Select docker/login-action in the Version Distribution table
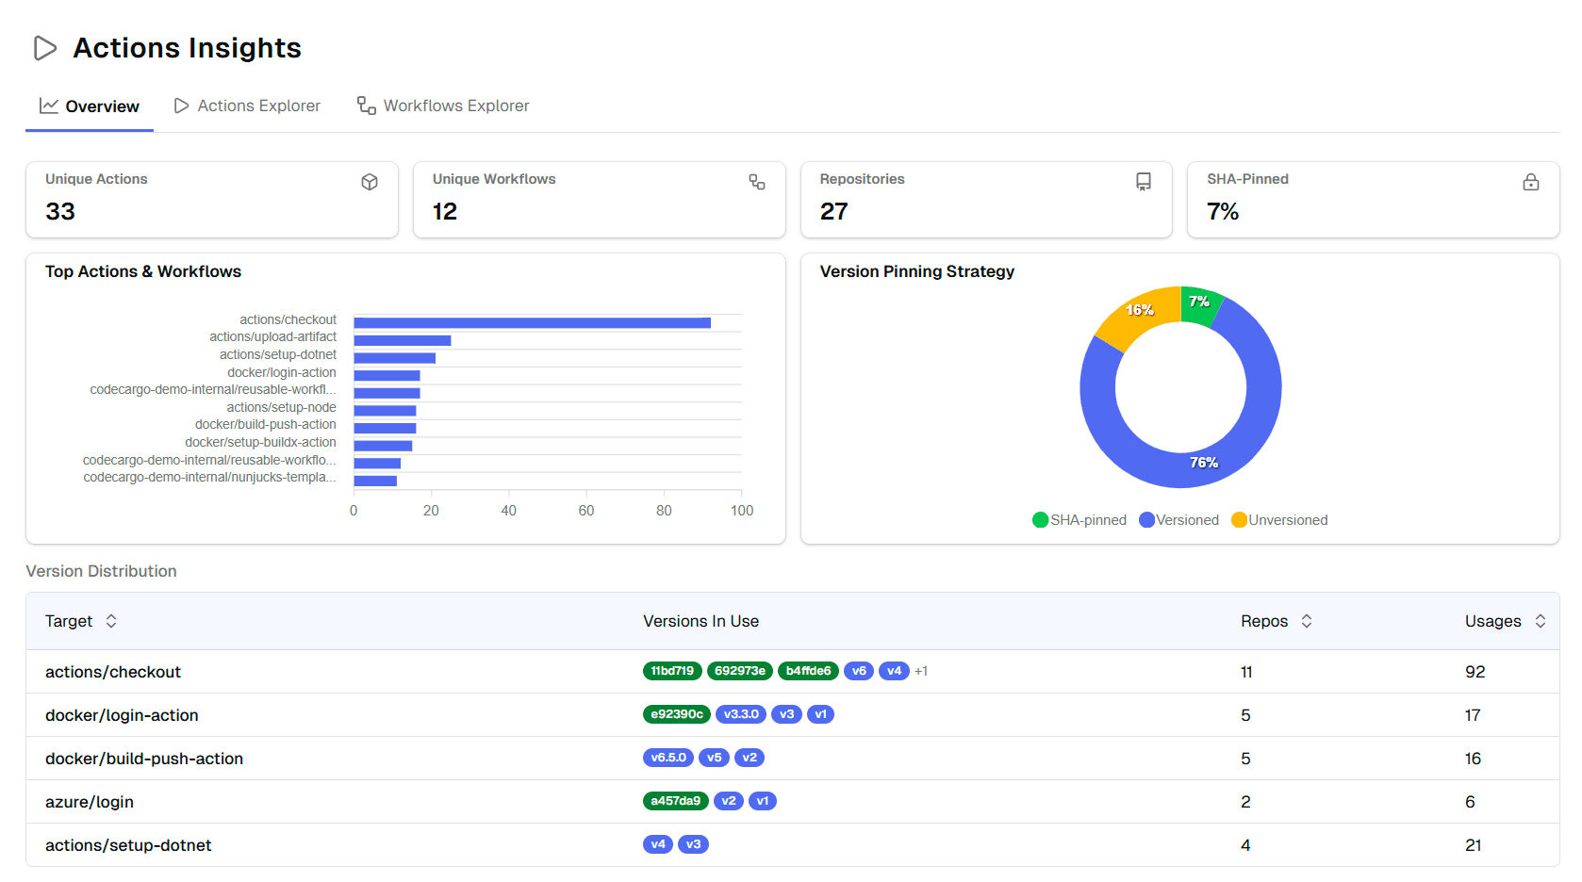1582x882 pixels. point(122,714)
